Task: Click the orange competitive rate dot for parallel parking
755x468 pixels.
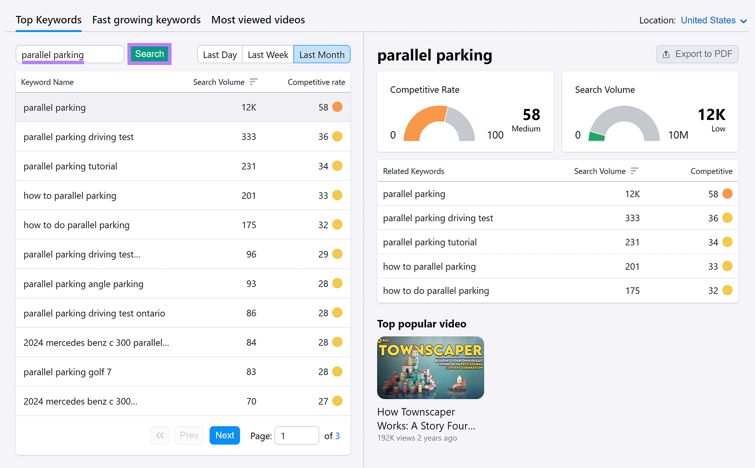Action: (336, 107)
